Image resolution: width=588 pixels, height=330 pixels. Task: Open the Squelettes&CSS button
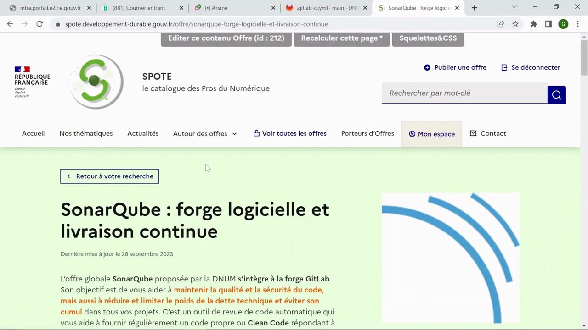point(428,38)
